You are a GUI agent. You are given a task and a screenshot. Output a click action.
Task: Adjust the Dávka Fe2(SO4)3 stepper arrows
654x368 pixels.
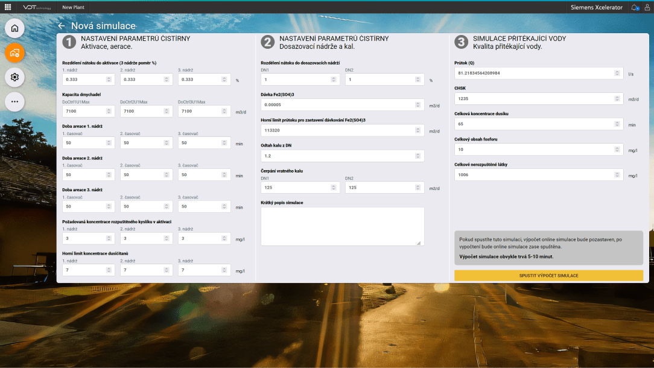click(x=419, y=105)
